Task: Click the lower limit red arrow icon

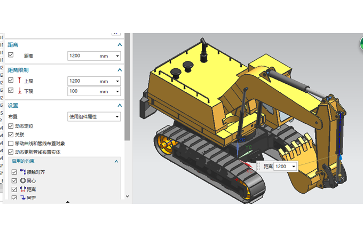Action: tap(20, 91)
